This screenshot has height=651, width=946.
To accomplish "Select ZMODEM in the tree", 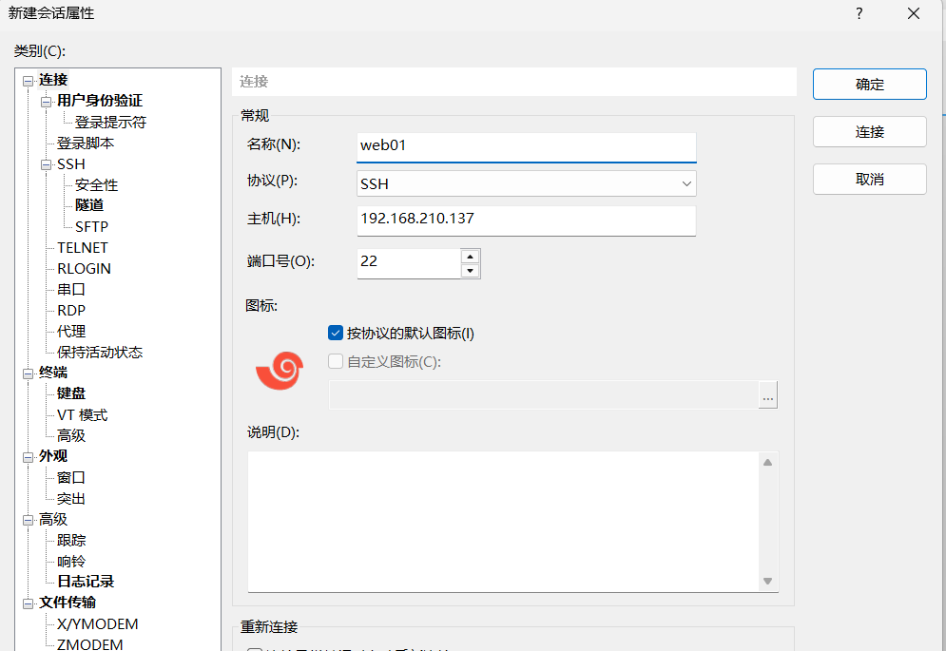I will coord(90,644).
